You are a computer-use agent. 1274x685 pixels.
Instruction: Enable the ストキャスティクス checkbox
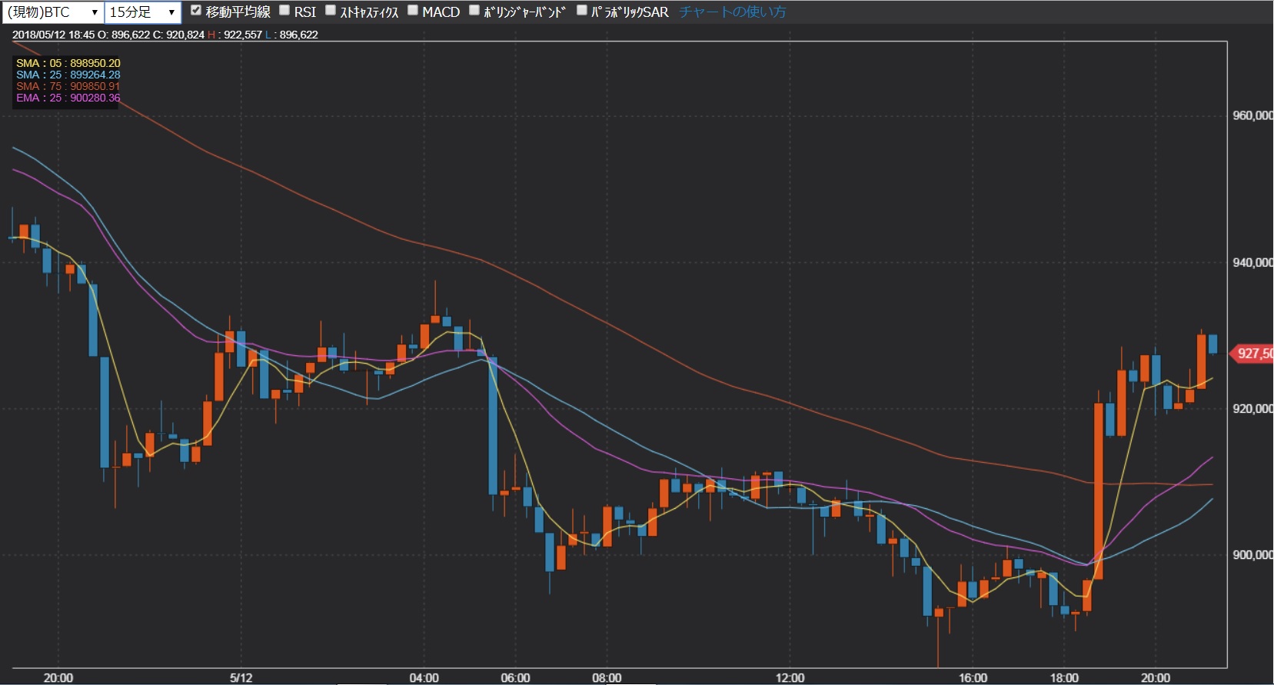(331, 11)
